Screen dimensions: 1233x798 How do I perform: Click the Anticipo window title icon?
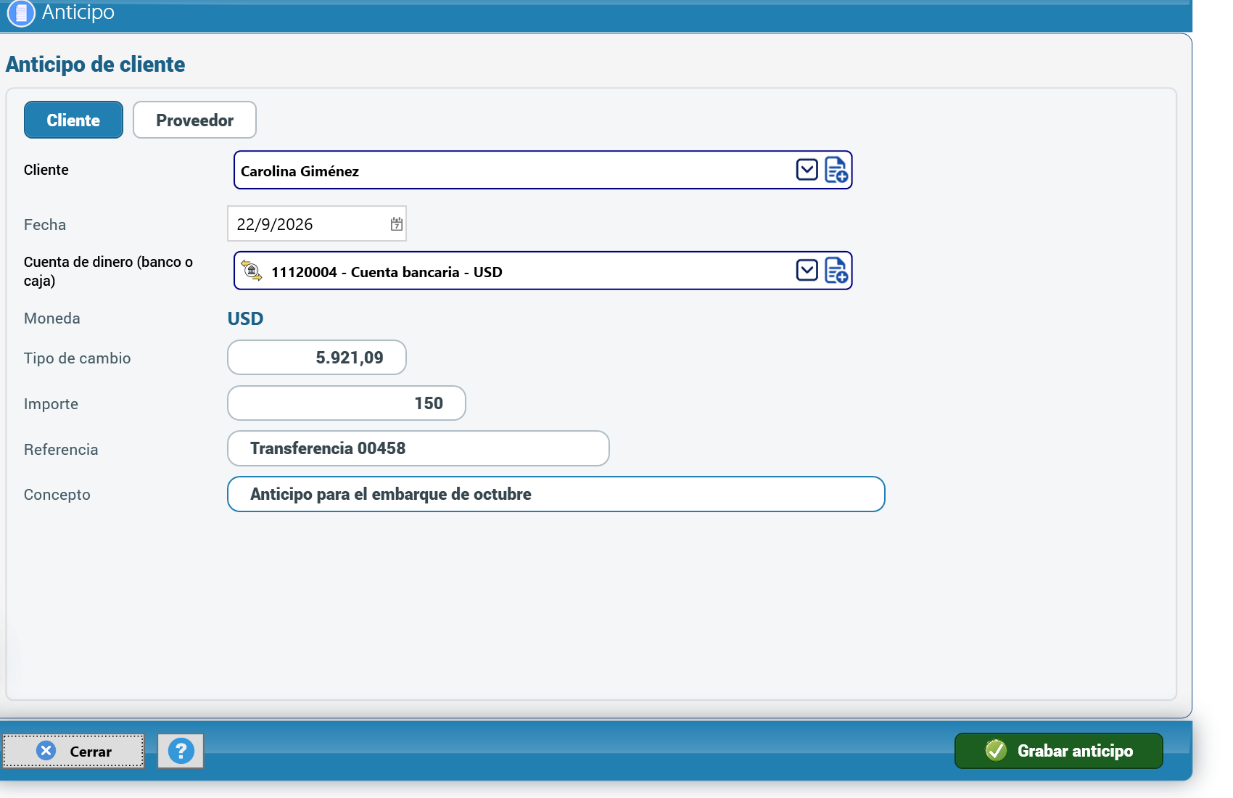pyautogui.click(x=21, y=12)
